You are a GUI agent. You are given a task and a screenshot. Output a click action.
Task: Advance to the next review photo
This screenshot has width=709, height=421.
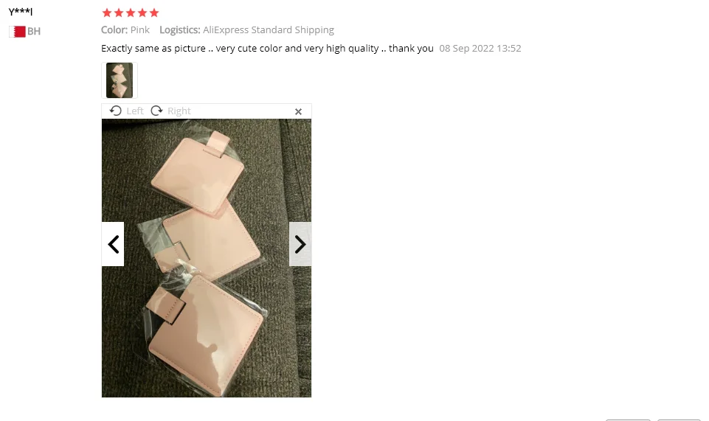[x=300, y=244]
